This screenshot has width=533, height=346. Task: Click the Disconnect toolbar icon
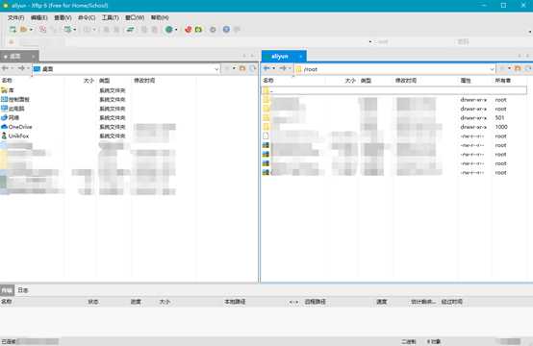coord(42,30)
